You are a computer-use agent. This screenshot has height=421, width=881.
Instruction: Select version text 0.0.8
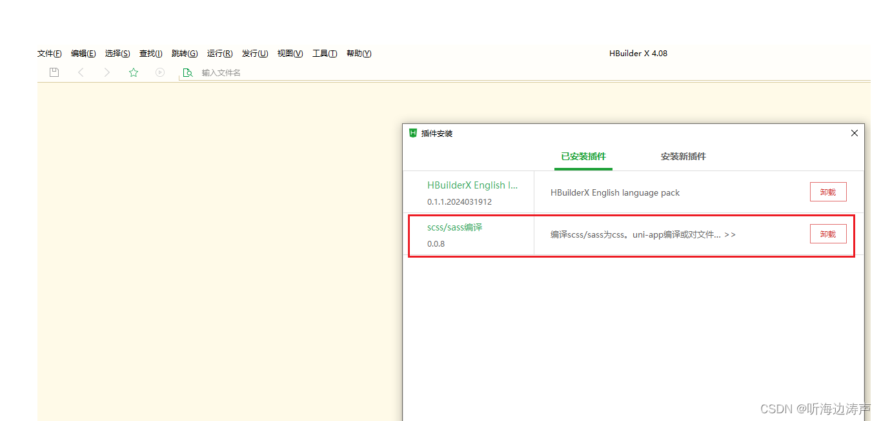436,244
